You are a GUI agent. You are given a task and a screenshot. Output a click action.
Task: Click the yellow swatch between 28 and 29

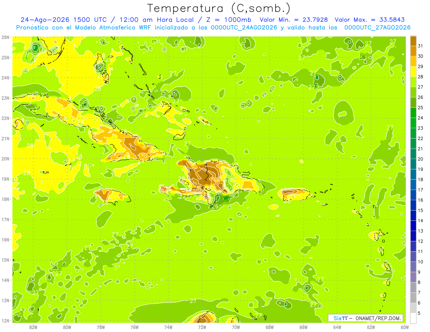pos(413,72)
